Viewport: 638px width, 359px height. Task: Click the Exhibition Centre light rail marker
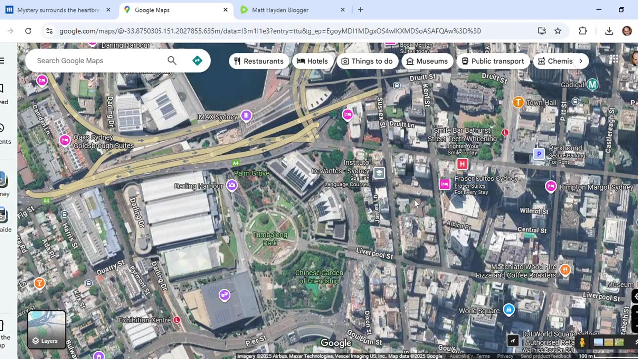[x=176, y=320]
